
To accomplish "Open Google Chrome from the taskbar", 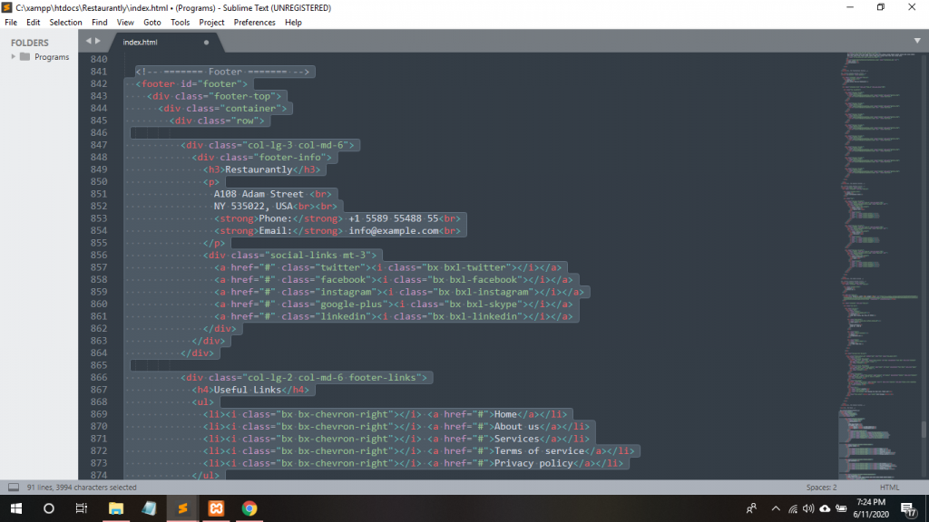I will 249,508.
